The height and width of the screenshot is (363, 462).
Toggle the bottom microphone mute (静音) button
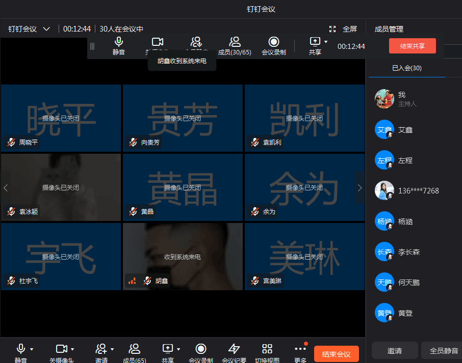tap(21, 349)
